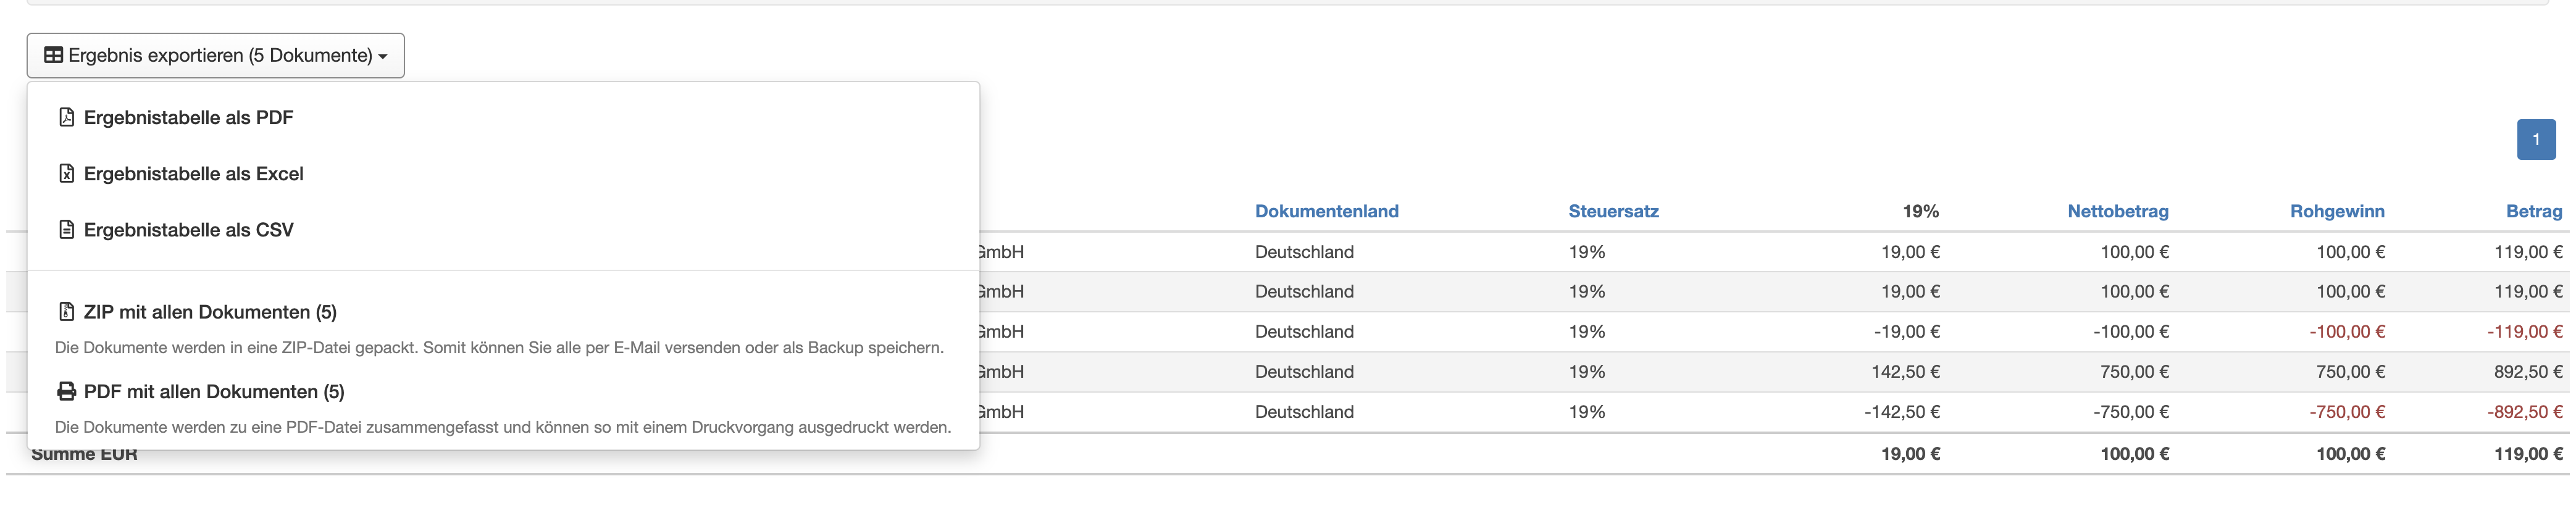Image resolution: width=2576 pixels, height=505 pixels.
Task: Sort table by Dokumentenland column
Action: click(1326, 211)
